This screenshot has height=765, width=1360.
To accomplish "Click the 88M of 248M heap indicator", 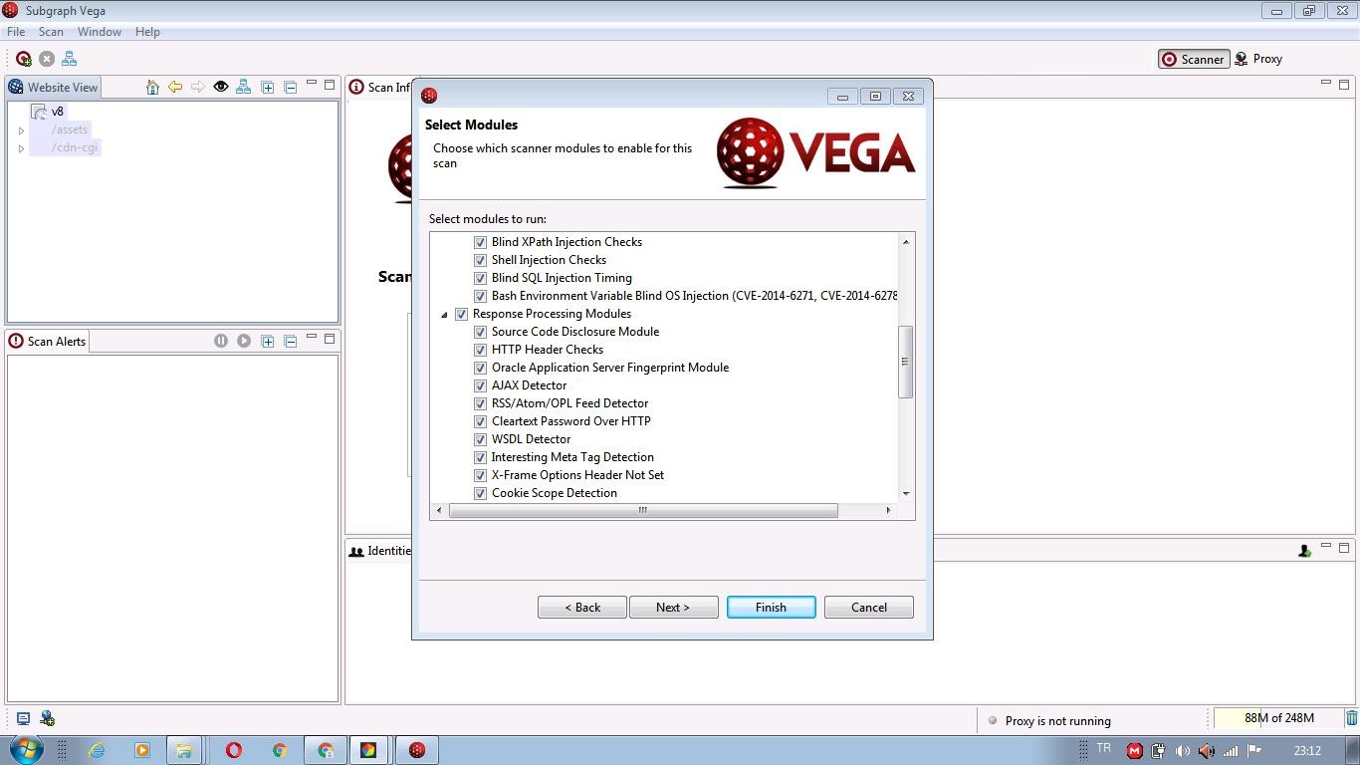I will [1278, 718].
